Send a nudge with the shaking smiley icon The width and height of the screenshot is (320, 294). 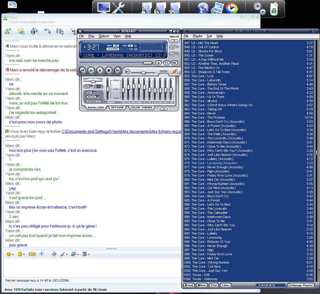point(32,254)
